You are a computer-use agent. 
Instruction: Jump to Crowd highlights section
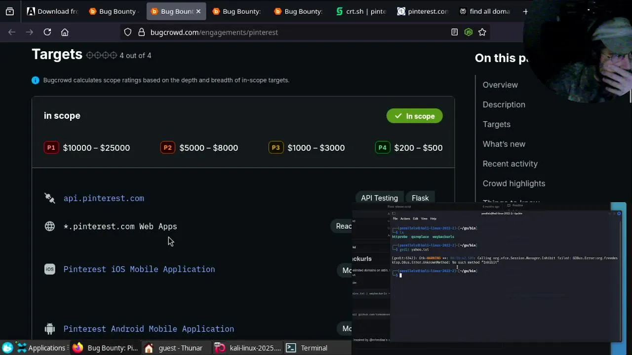pos(513,183)
